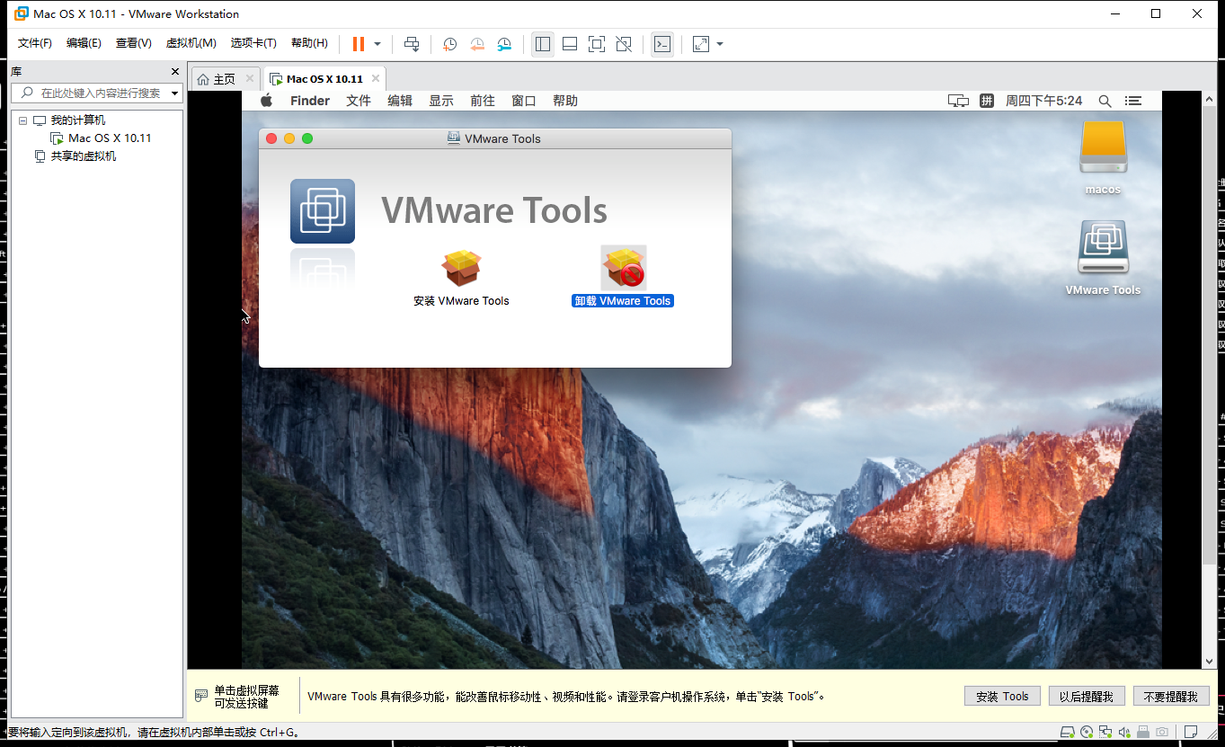Revert the virtual machine to its snapshot

point(477,44)
